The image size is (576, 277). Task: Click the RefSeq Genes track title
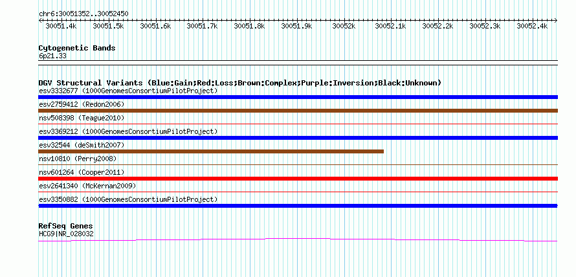[66, 226]
